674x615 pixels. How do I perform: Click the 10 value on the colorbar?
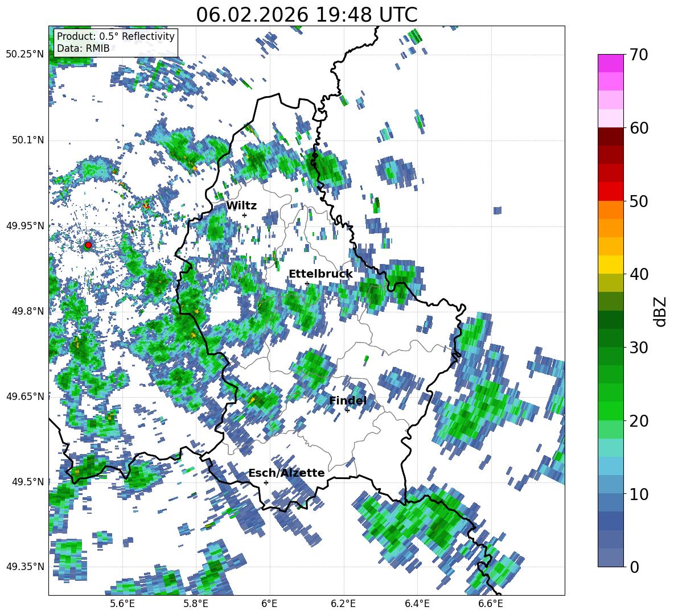638,493
